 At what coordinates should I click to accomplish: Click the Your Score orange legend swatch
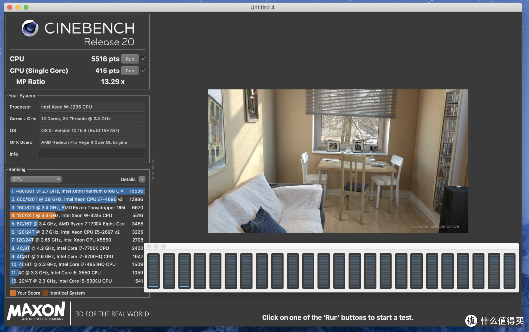(x=13, y=293)
